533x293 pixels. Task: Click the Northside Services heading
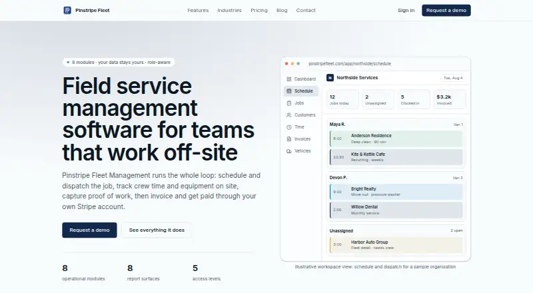tap(357, 77)
